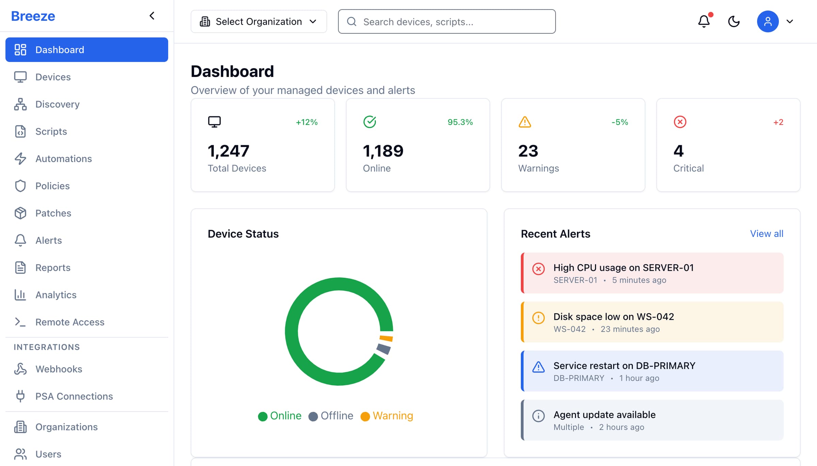Click View all alerts link
817x466 pixels.
coord(767,234)
